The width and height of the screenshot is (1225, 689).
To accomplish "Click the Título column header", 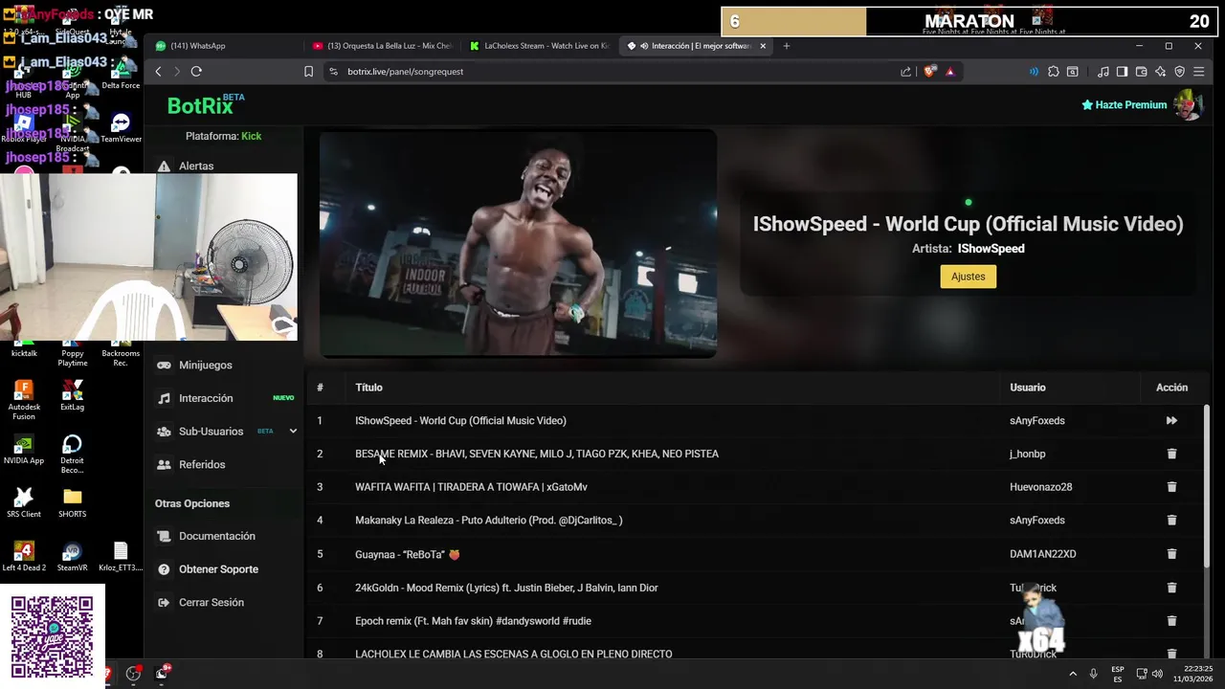I will [x=368, y=388].
